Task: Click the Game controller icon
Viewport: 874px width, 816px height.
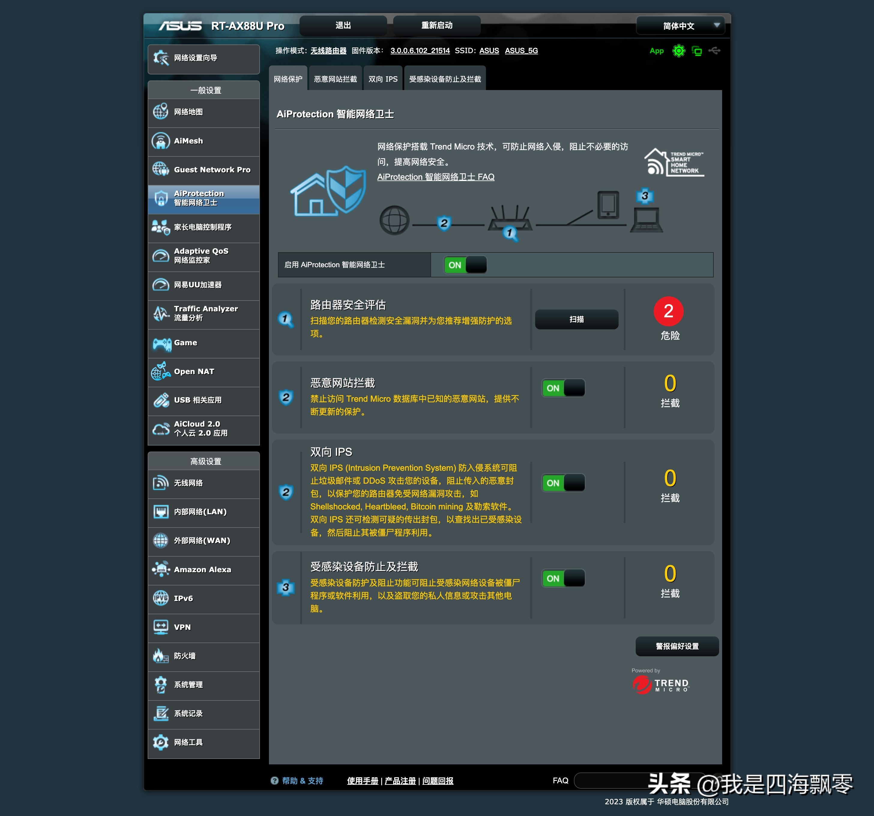Action: 162,344
